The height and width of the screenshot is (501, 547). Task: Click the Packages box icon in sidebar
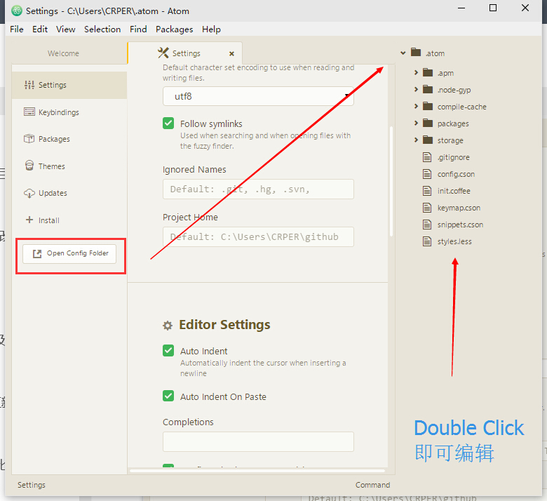[x=29, y=139]
